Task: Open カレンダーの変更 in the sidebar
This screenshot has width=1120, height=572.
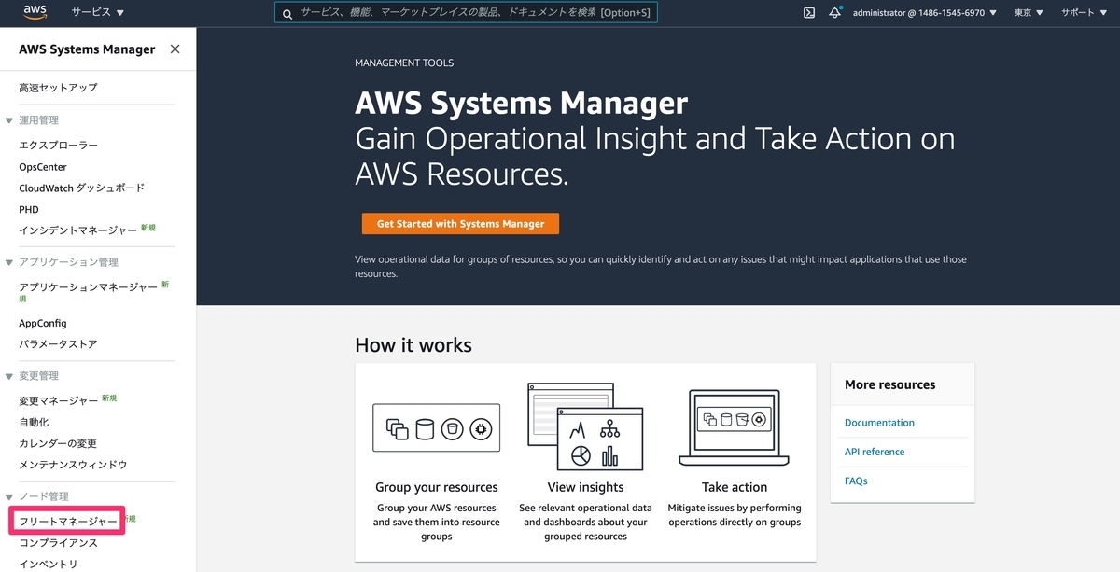Action: 58,443
